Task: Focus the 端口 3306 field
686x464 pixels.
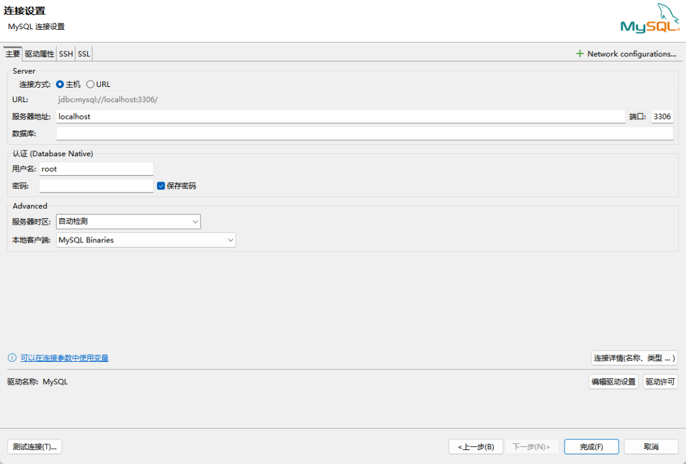Action: pos(662,117)
